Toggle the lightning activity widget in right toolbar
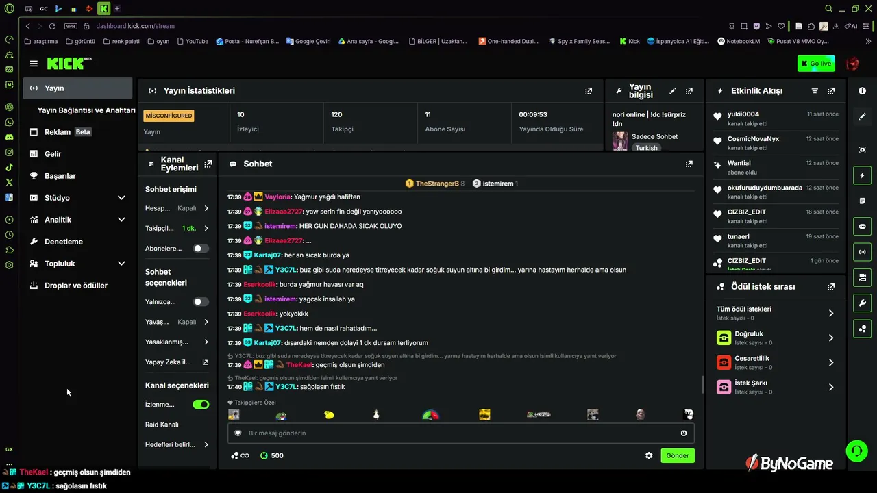 point(862,175)
